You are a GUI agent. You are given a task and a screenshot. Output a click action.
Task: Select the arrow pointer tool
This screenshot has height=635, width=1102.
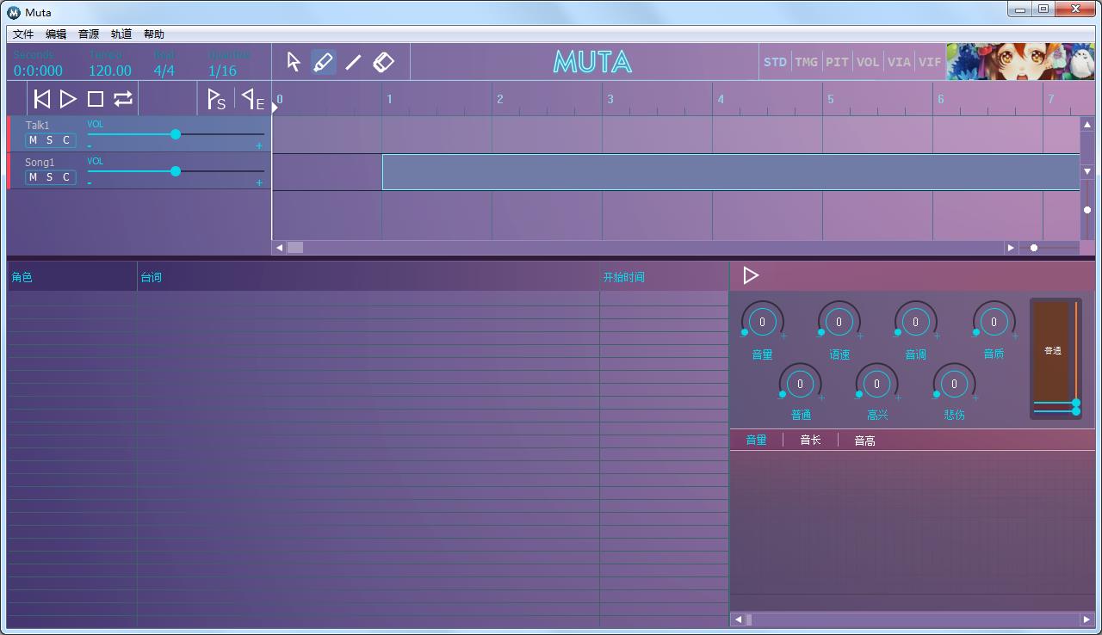(x=294, y=62)
